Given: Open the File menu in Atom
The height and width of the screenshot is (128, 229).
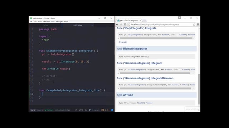Looking at the screenshot, I should 31,21.
